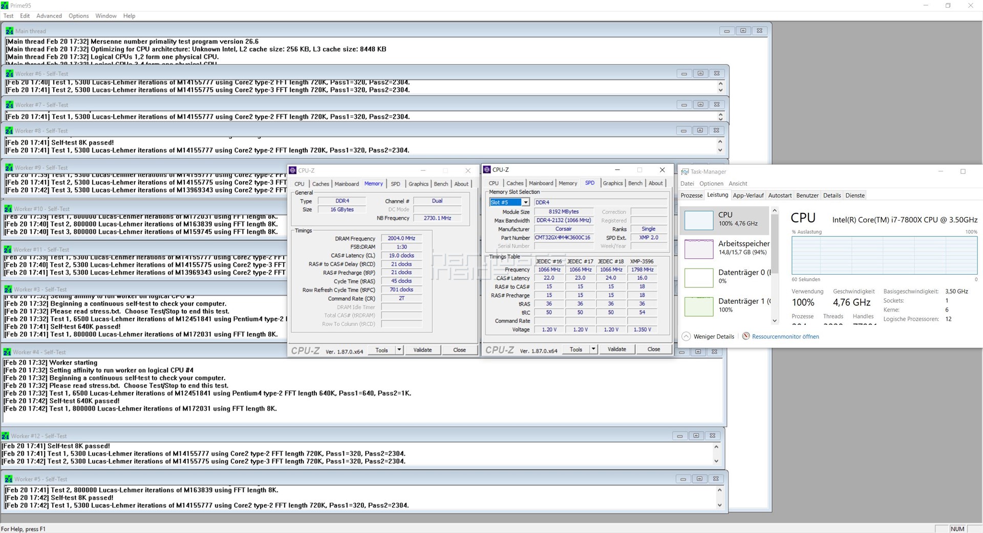Click the Task-Manager title bar icon

(x=685, y=172)
